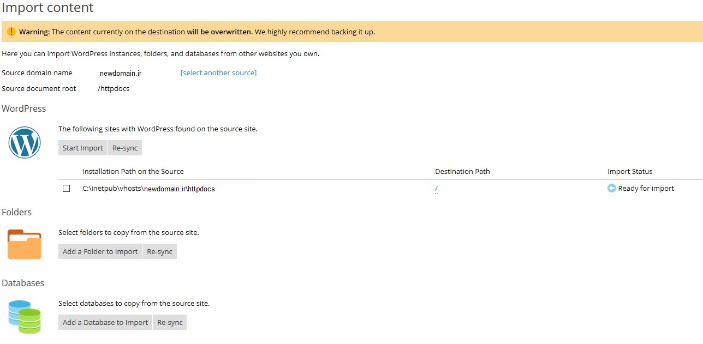
Task: Click the orange Folders section icon
Action: tap(25, 245)
